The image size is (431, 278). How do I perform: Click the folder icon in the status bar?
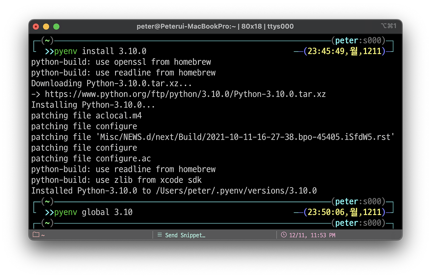(x=36, y=235)
